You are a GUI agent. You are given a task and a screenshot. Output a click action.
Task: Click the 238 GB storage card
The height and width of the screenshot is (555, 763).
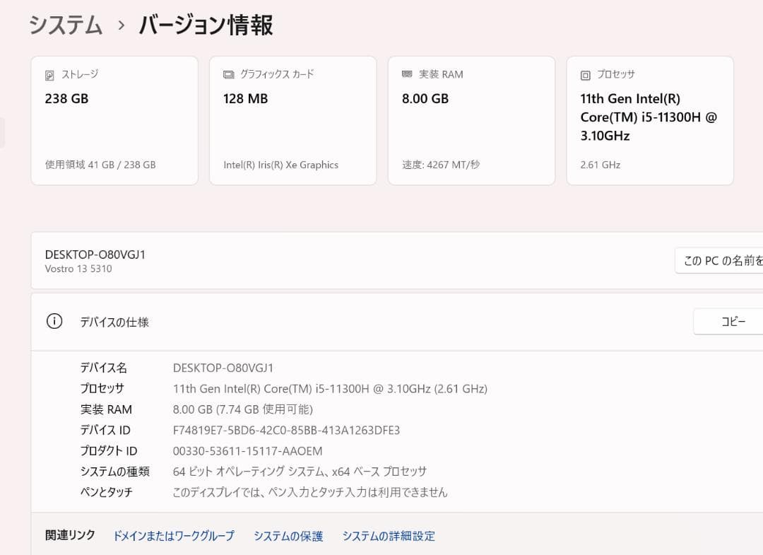point(114,120)
